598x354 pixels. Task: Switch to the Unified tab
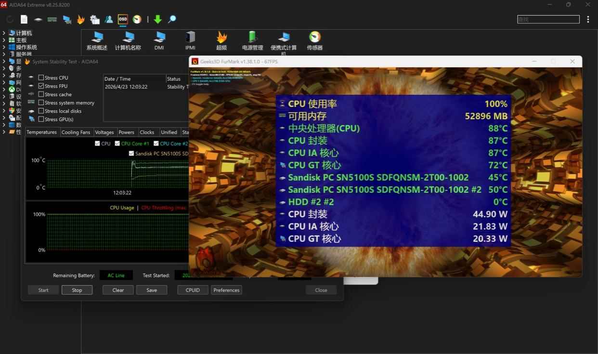169,132
